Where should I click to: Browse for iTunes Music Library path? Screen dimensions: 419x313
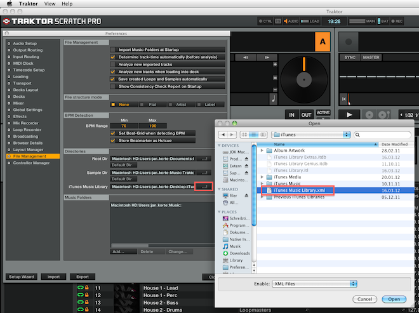[204, 187]
